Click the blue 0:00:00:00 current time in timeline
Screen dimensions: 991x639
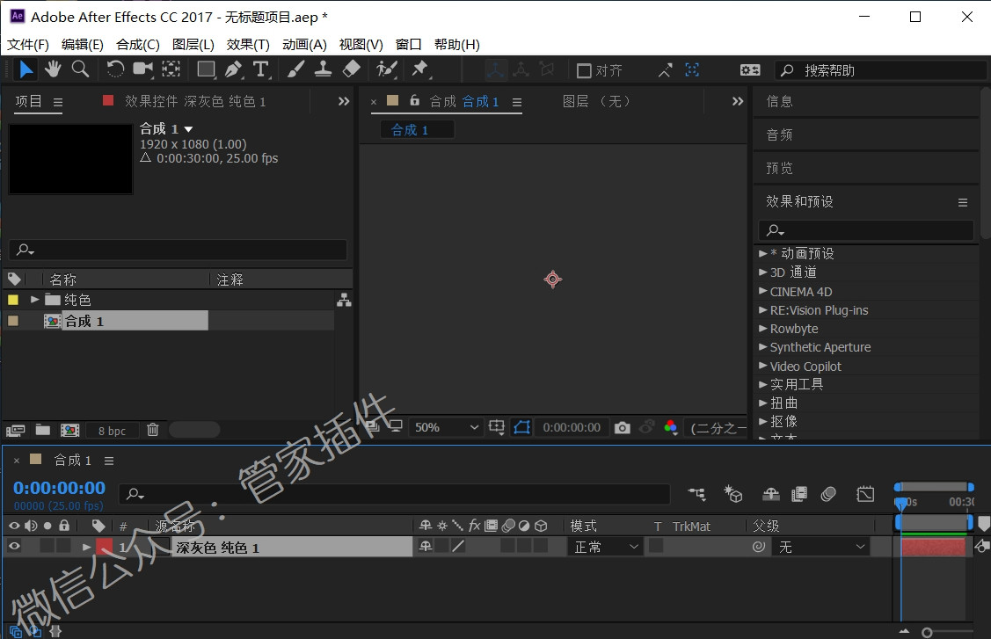pyautogui.click(x=60, y=488)
